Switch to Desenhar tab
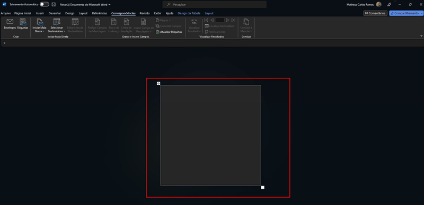The width and height of the screenshot is (424, 205). [x=55, y=13]
